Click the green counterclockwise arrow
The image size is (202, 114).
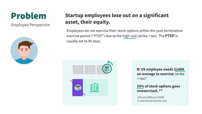tap(110, 63)
